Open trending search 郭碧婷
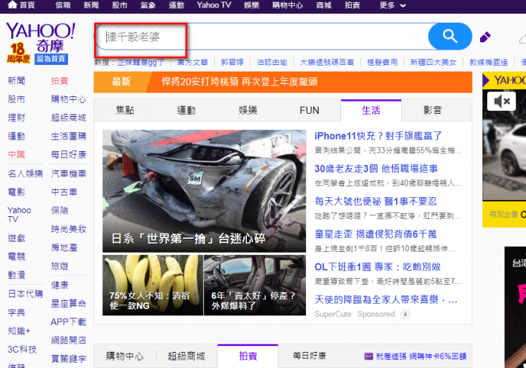The image size is (526, 368). pos(232,62)
